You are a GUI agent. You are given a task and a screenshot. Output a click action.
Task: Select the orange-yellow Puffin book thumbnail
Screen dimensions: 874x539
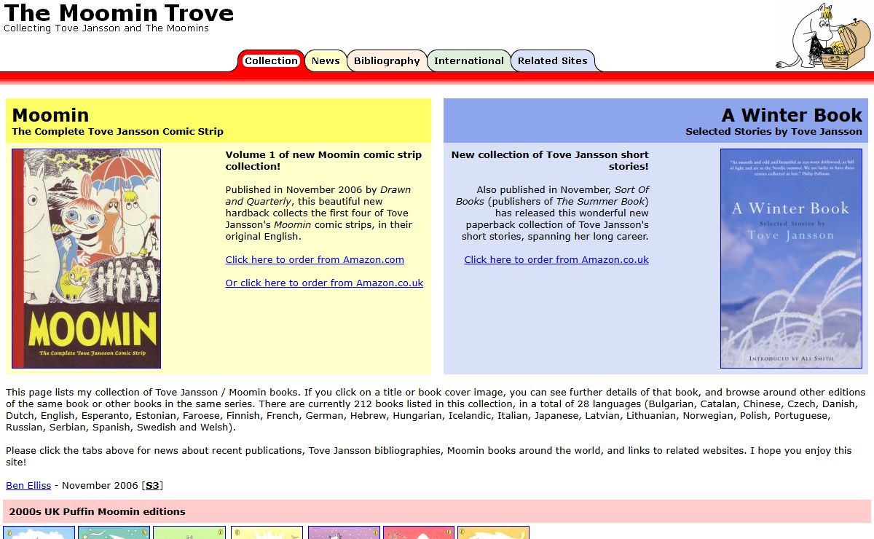[493, 532]
